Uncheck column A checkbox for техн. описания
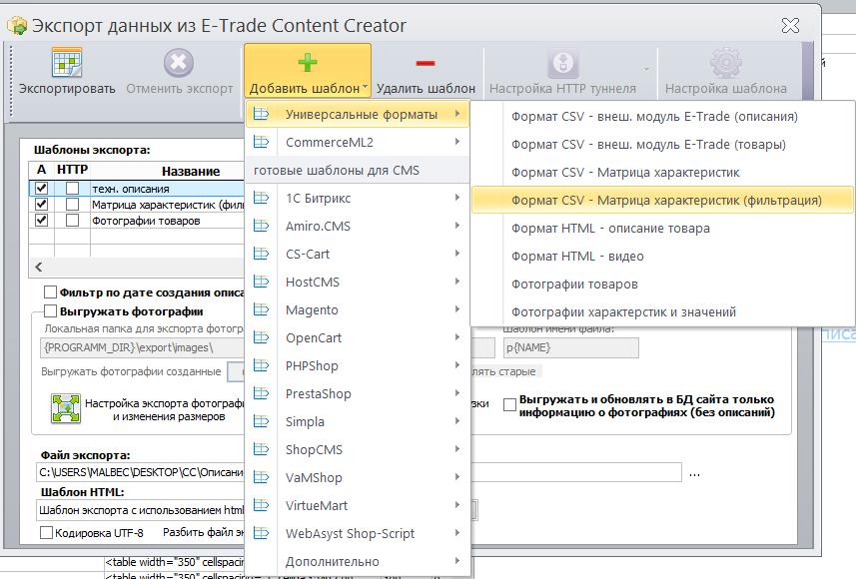 [42, 189]
